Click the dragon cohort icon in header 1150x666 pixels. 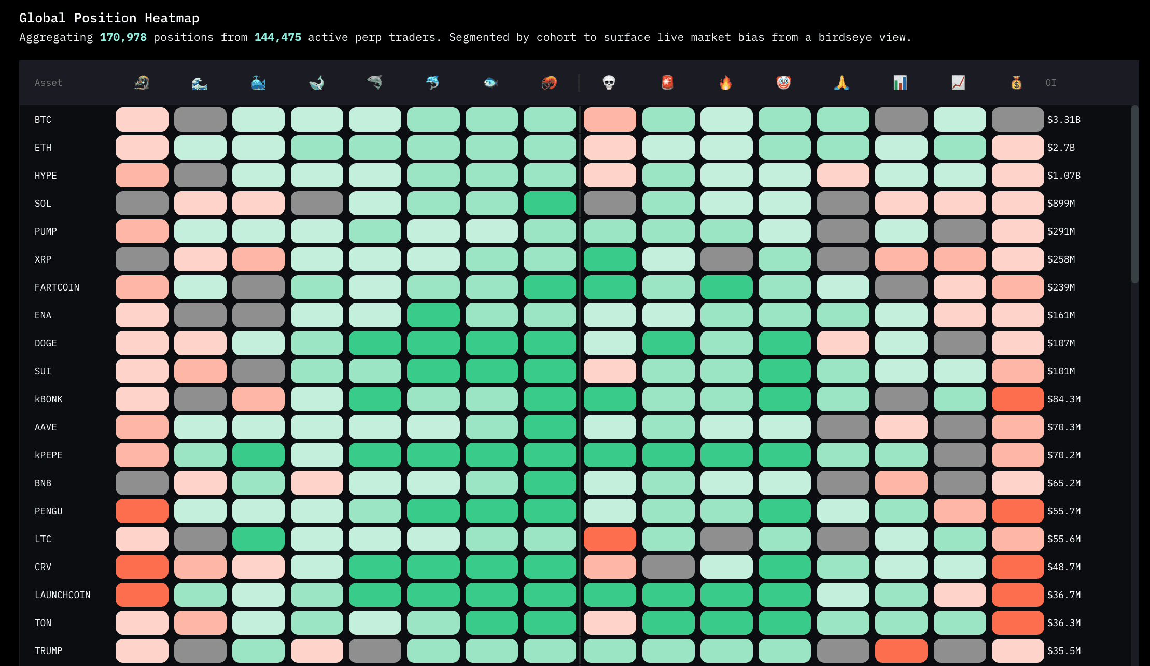[142, 83]
